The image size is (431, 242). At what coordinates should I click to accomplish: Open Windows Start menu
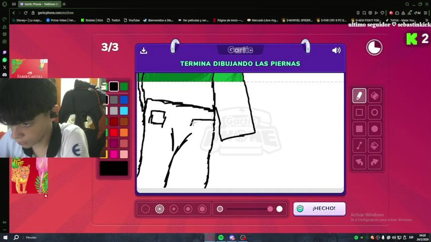pos(5,238)
